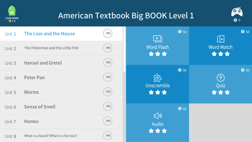This screenshot has width=252, height=142.
Task: Click the Word Flash star rating
Action: tap(158, 54)
